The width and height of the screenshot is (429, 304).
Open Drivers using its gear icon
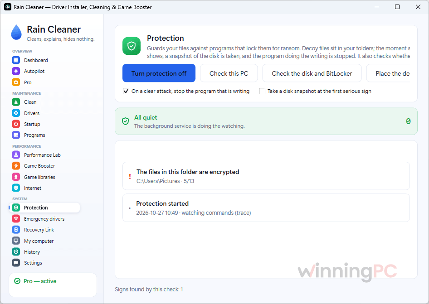(x=16, y=113)
